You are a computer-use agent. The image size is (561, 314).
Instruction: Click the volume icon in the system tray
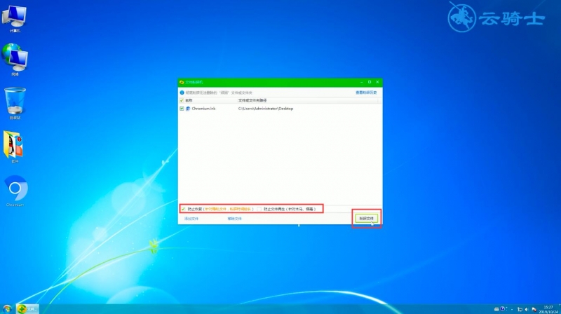(x=527, y=309)
